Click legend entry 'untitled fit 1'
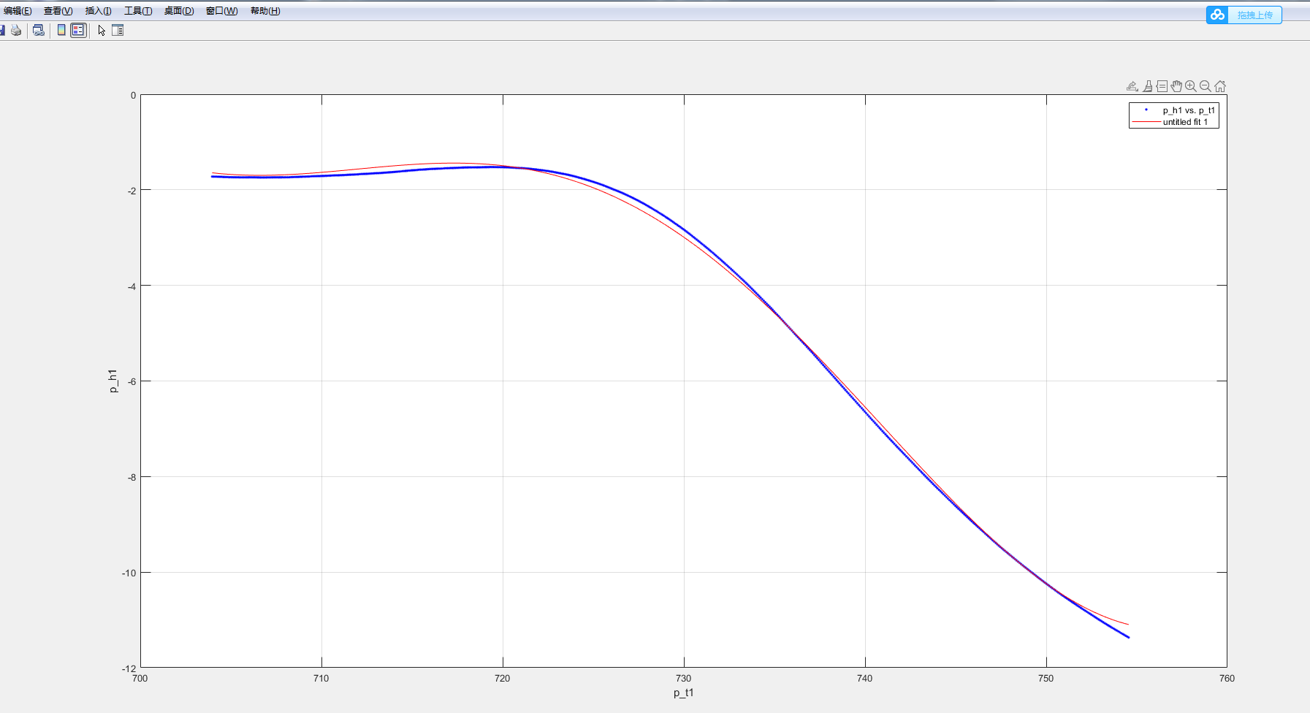 coord(1185,122)
